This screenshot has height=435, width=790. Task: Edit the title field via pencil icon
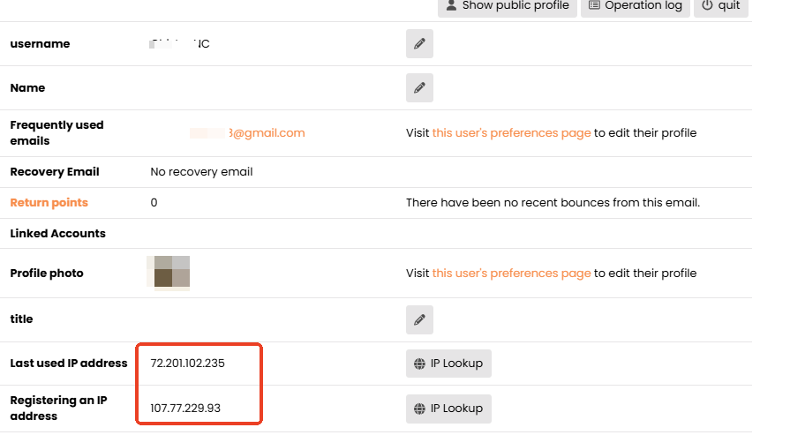419,319
